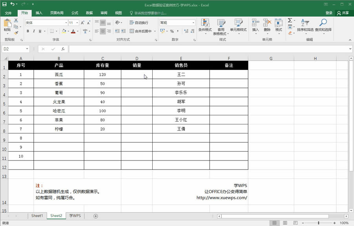The height and width of the screenshot is (226, 354).
Task: Open the font size dropdown
Action: point(77,22)
